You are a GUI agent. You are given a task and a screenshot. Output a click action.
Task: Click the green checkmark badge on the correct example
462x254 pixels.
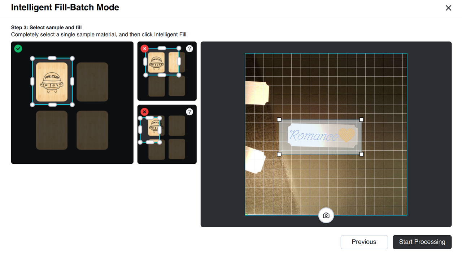[x=18, y=48]
